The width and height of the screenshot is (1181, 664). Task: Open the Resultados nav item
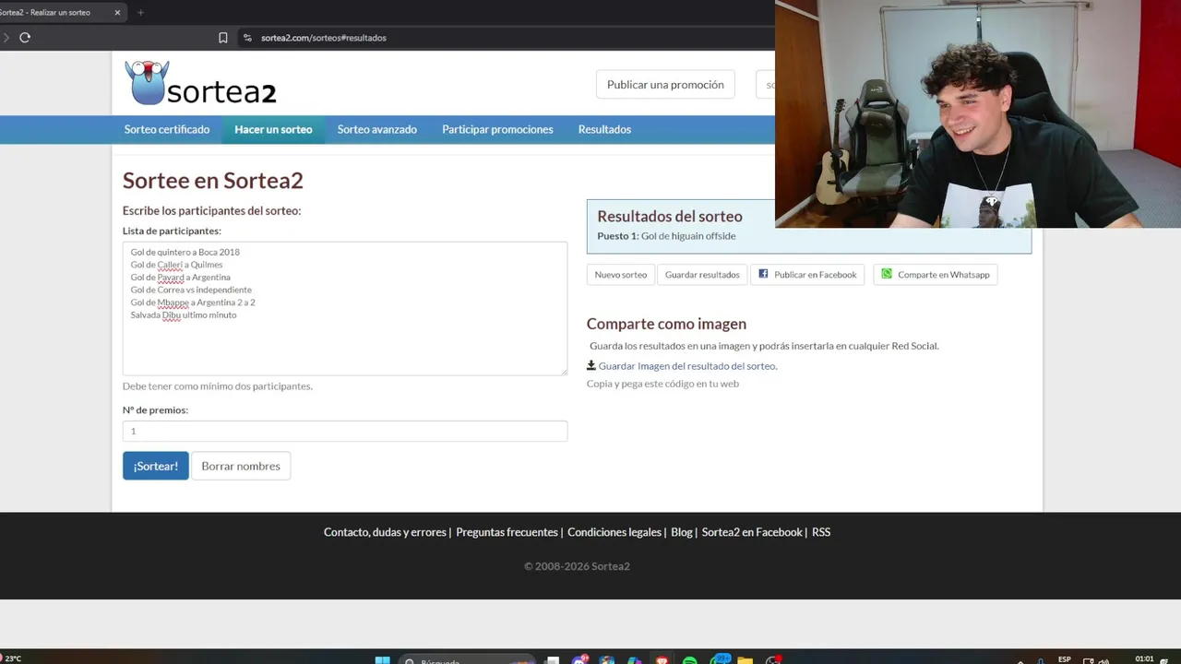pyautogui.click(x=604, y=129)
